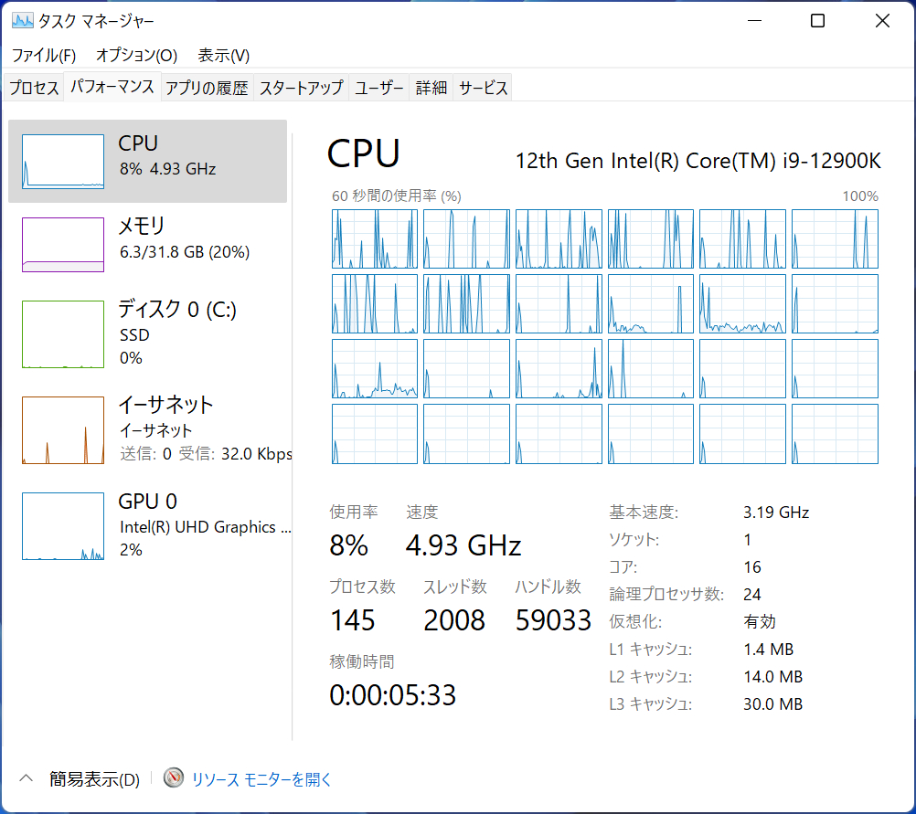Click the 簡易表示(D) button
916x814 pixels.
click(94, 779)
